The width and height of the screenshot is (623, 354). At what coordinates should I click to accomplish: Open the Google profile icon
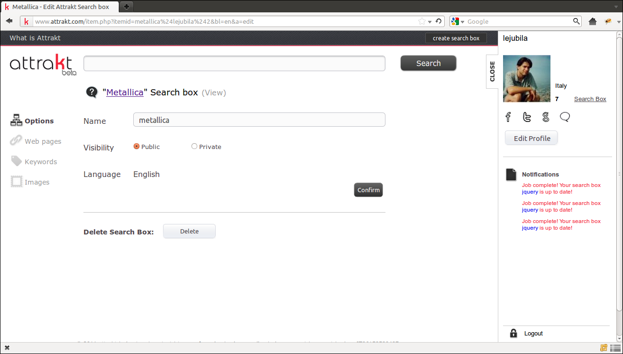click(546, 117)
